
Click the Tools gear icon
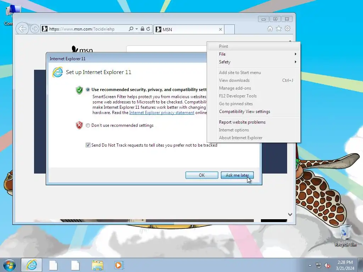click(x=287, y=28)
